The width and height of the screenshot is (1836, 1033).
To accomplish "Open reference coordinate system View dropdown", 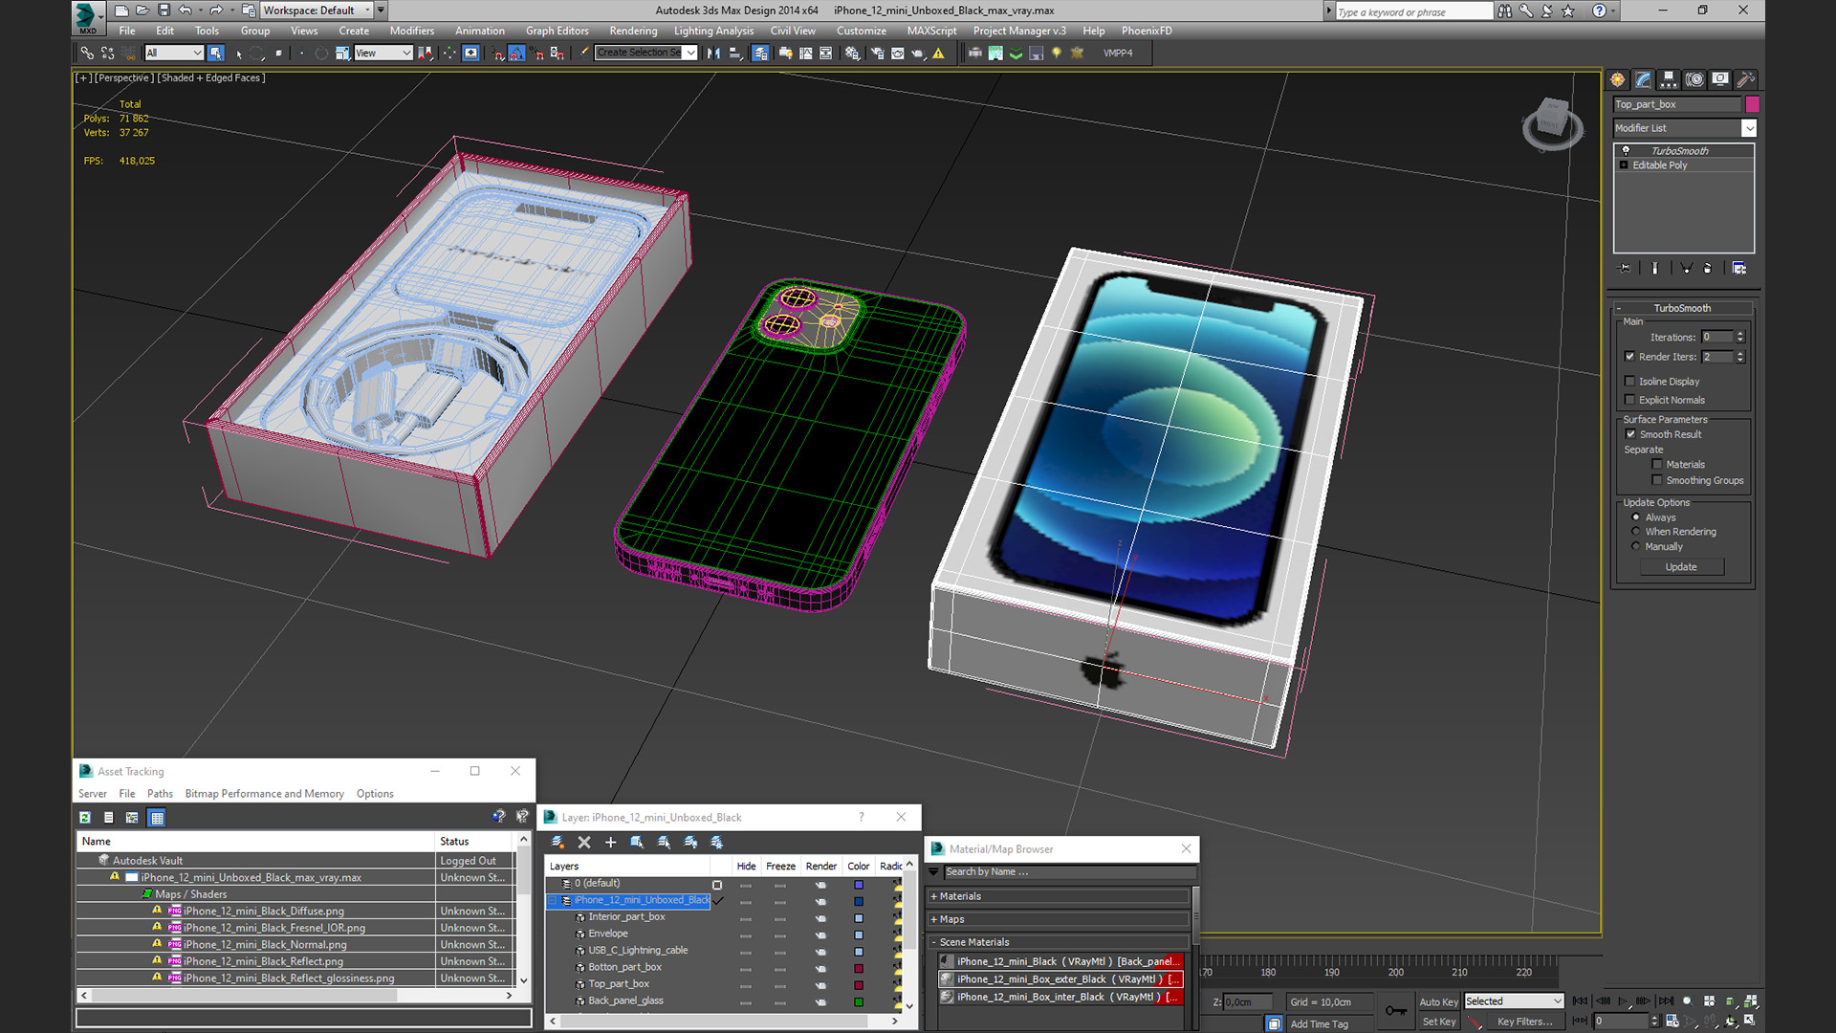I will point(382,54).
